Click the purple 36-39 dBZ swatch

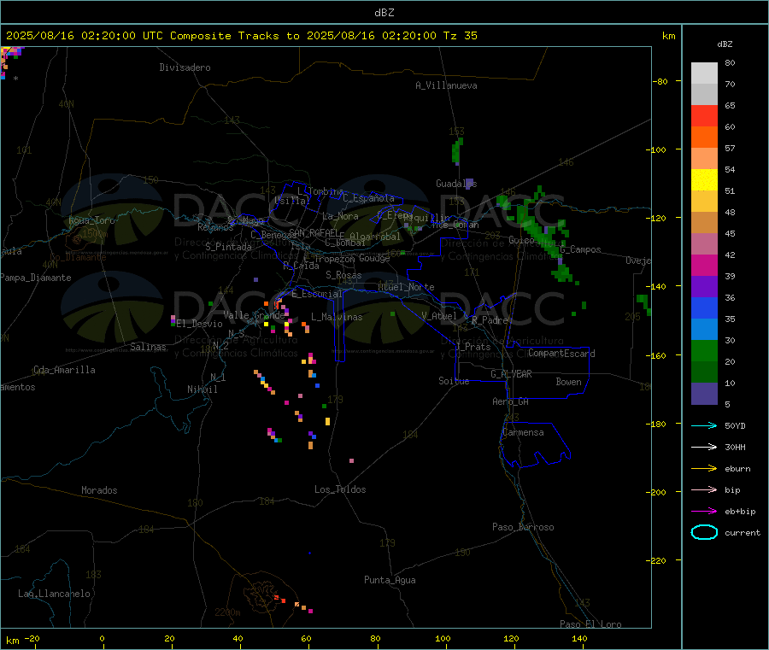pos(704,286)
